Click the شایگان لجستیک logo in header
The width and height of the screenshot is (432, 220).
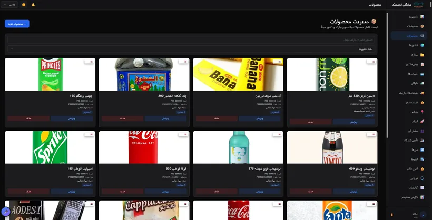coord(418,5)
